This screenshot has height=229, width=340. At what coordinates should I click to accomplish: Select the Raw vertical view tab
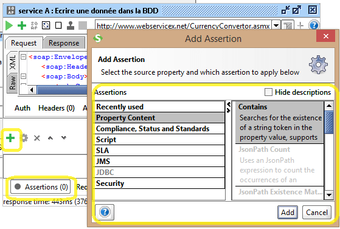click(x=12, y=83)
